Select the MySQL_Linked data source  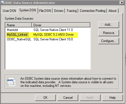coord(17,35)
